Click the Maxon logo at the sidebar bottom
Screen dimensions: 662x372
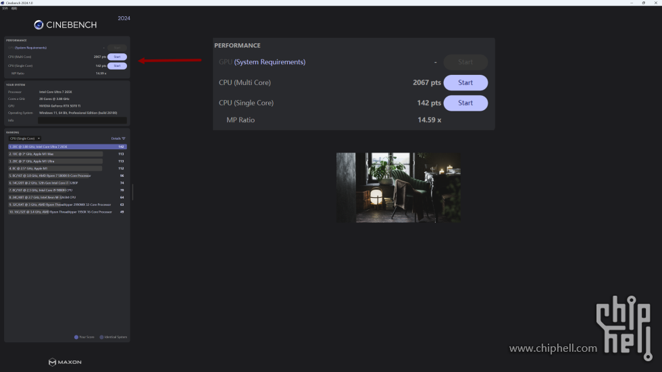(x=65, y=362)
